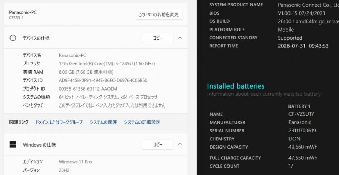Image resolution: width=339 pixels, height=175 pixels.
Task: Copy Windows specs with コピー button
Action: pos(158,144)
